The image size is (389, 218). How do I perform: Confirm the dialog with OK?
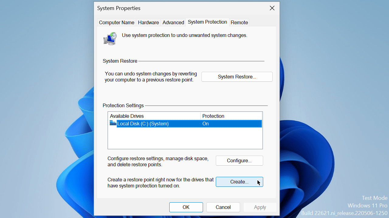coord(186,207)
